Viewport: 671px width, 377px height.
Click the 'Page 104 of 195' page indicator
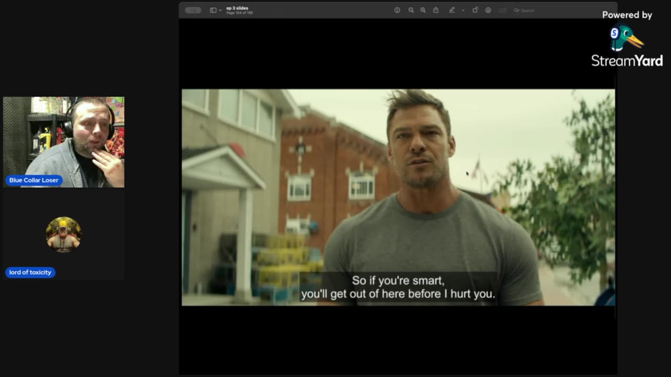240,13
